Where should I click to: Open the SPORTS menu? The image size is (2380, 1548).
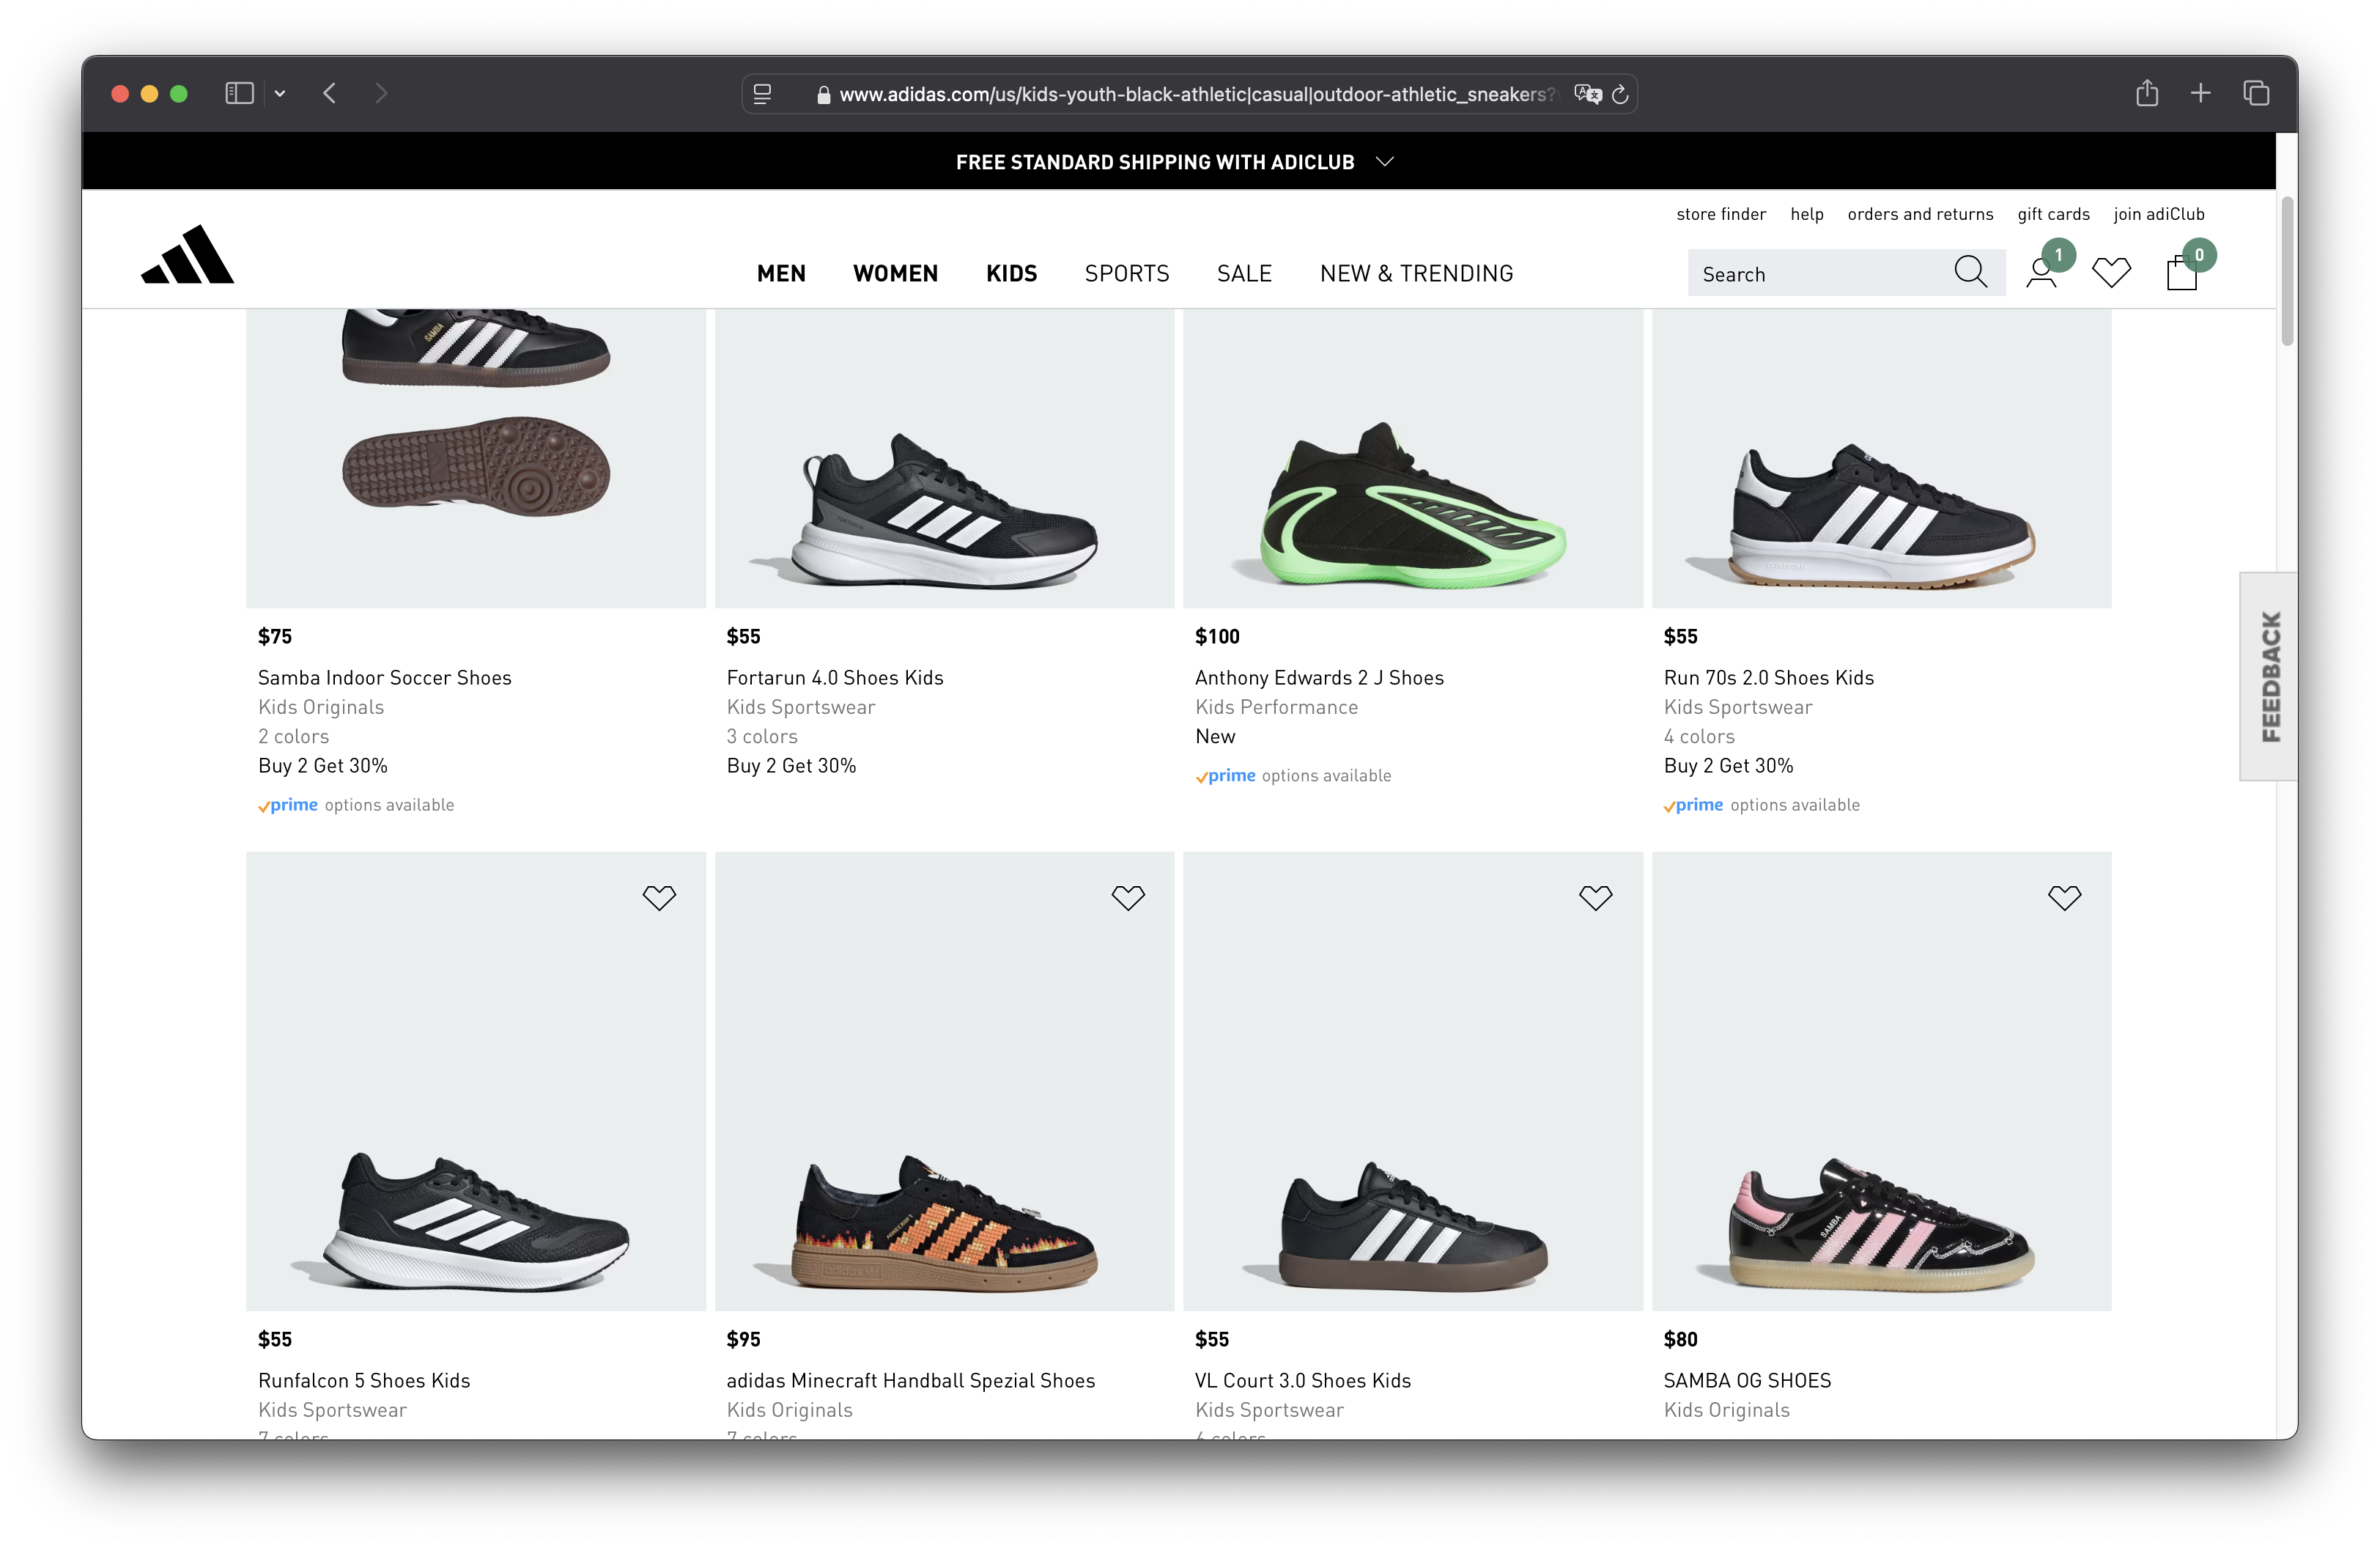1127,273
